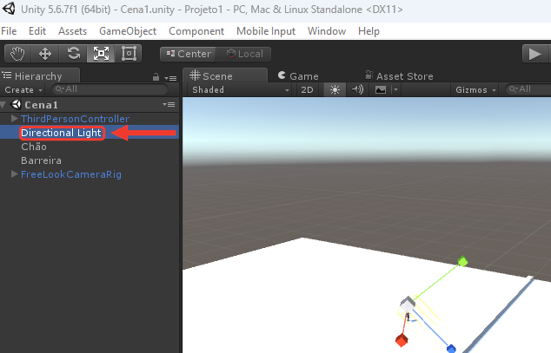This screenshot has height=353, width=551.
Task: Select the Scale tool
Action: 101,54
